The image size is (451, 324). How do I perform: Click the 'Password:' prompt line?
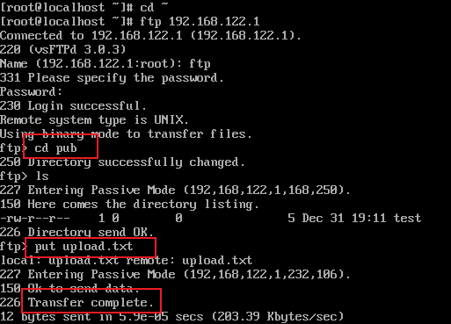pos(31,92)
